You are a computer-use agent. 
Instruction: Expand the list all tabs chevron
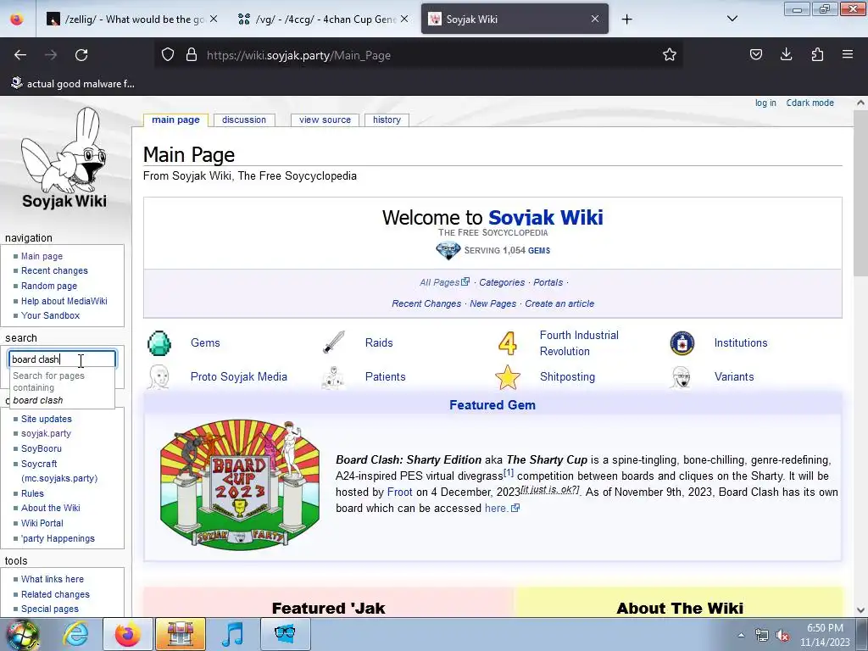click(x=732, y=19)
